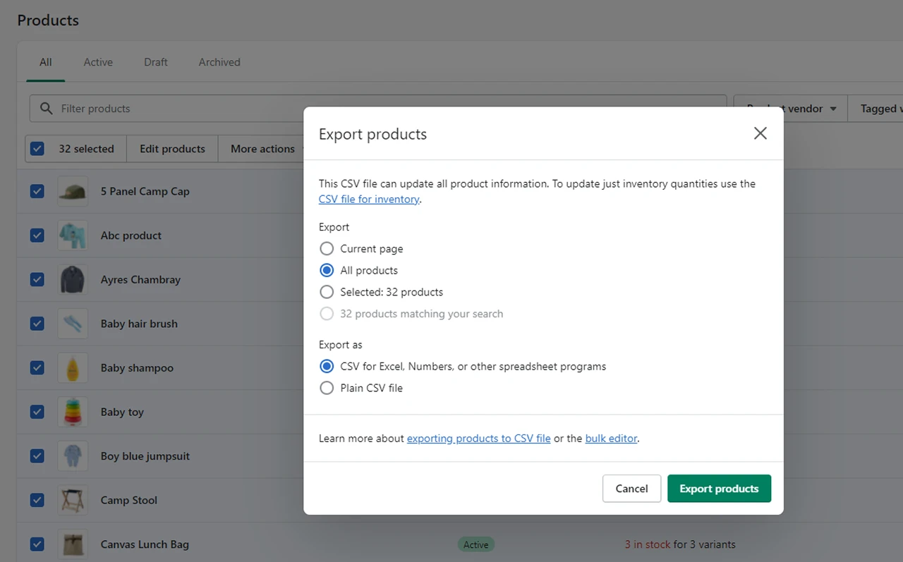Viewport: 903px width, 562px height.
Task: Click the Baby hair brush thumbnail
Action: click(x=73, y=324)
